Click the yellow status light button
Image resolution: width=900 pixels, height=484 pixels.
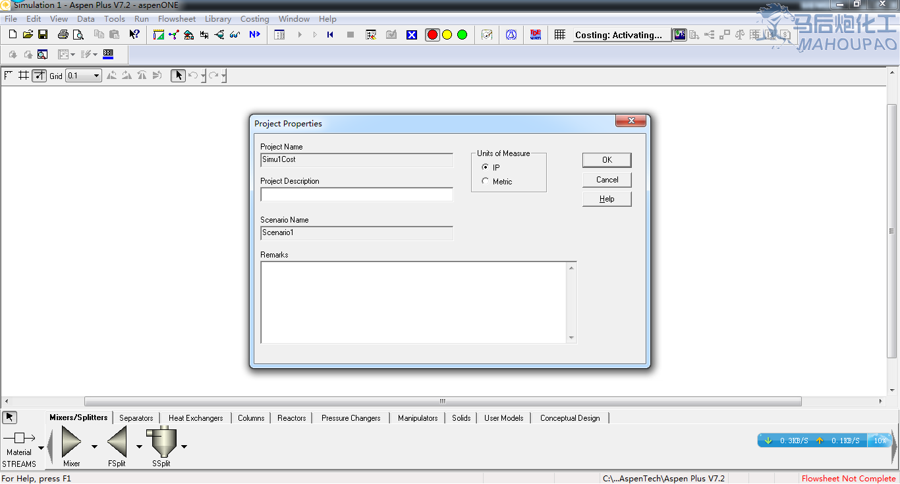447,34
